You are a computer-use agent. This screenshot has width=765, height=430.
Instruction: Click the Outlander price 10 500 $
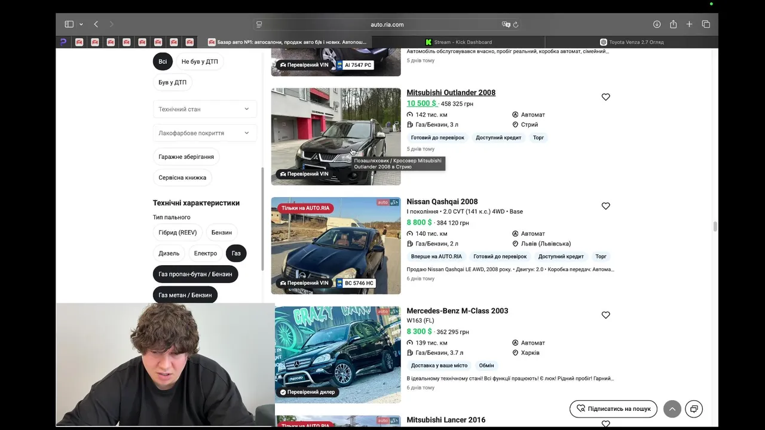tap(421, 103)
